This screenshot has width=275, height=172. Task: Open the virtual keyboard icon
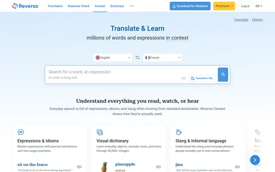click(x=183, y=78)
